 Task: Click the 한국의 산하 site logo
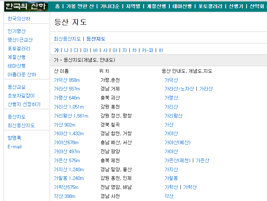26,6
